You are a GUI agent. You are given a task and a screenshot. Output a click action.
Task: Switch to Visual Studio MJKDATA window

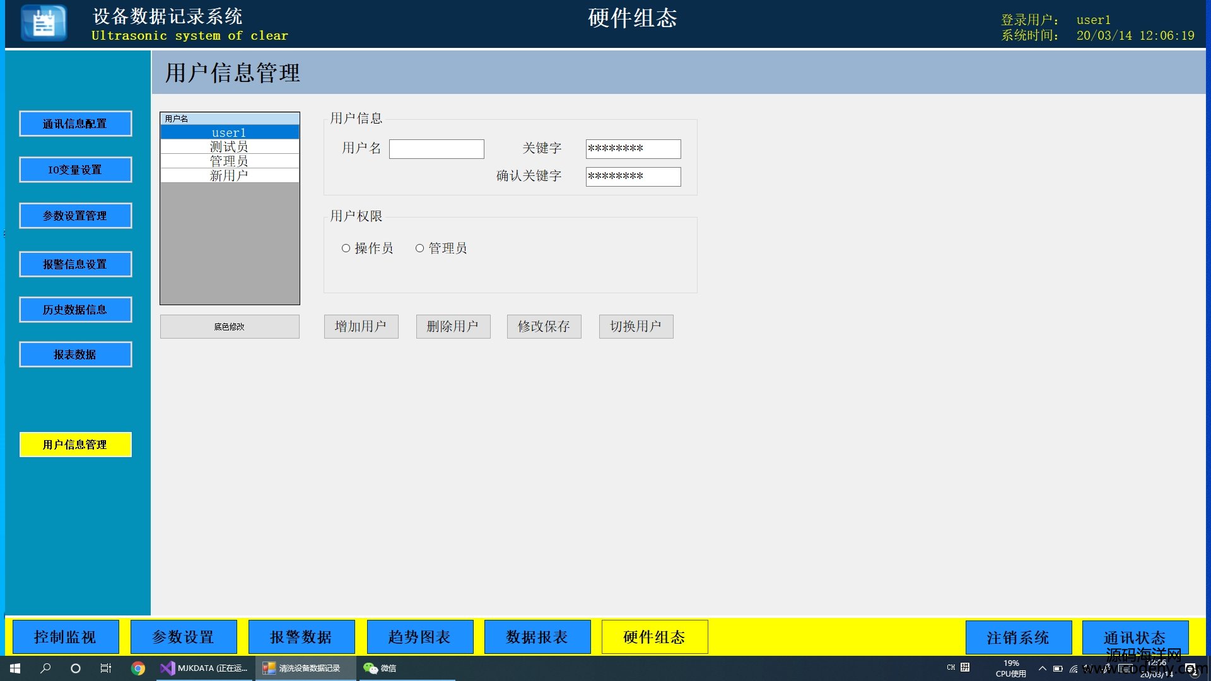tap(204, 668)
